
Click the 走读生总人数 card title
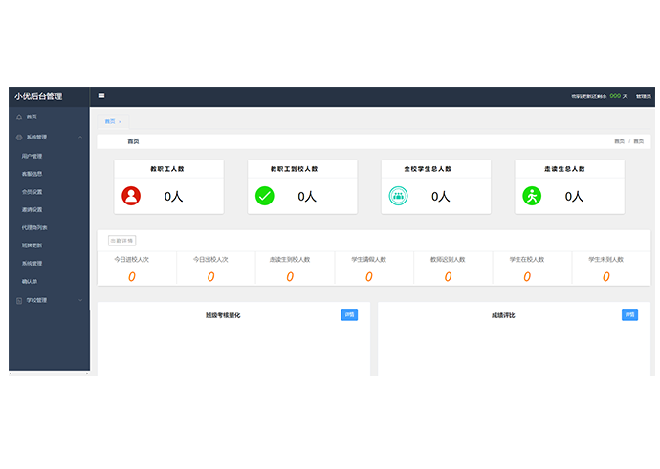click(564, 169)
